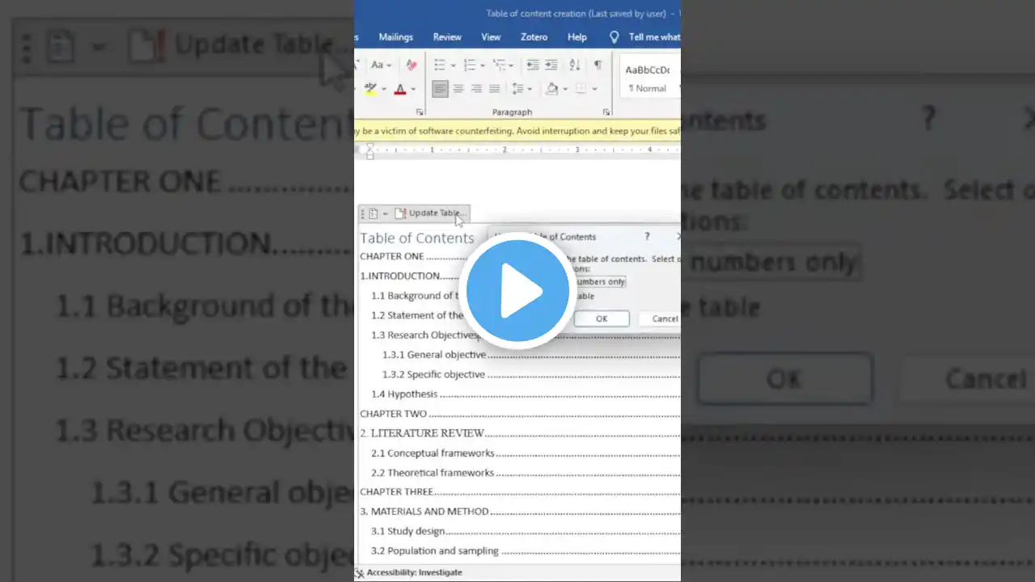
Task: Click the dialog's question mark help button
Action: (646, 237)
